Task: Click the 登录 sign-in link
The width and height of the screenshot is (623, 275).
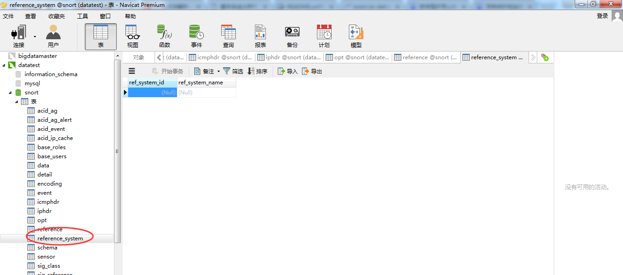Action: tap(602, 16)
